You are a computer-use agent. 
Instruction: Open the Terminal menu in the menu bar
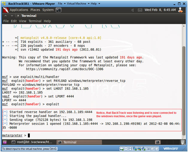(35, 21)
